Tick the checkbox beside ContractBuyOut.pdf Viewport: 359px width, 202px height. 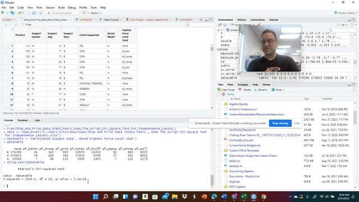tap(219, 140)
